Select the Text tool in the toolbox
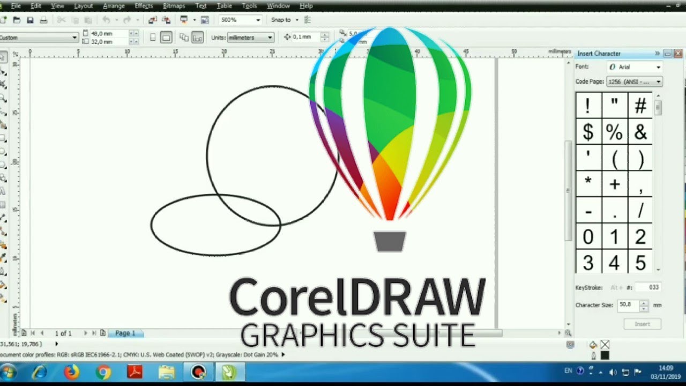This screenshot has width=686, height=386. click(x=3, y=191)
